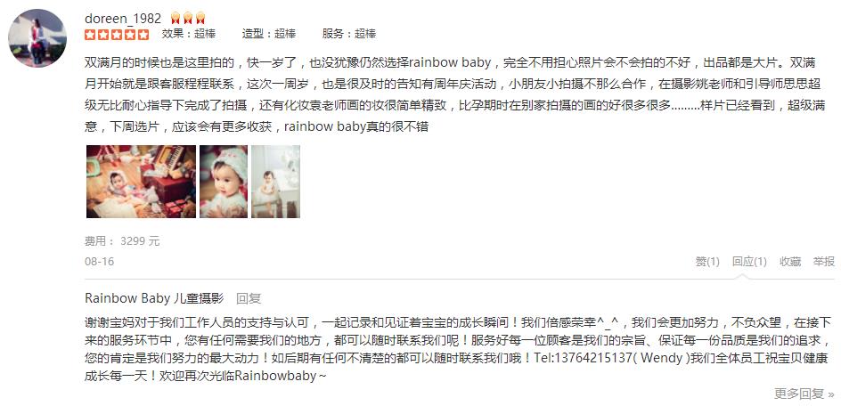Click 收藏 to bookmark this review
Image resolution: width=841 pixels, height=406 pixels.
click(x=790, y=262)
